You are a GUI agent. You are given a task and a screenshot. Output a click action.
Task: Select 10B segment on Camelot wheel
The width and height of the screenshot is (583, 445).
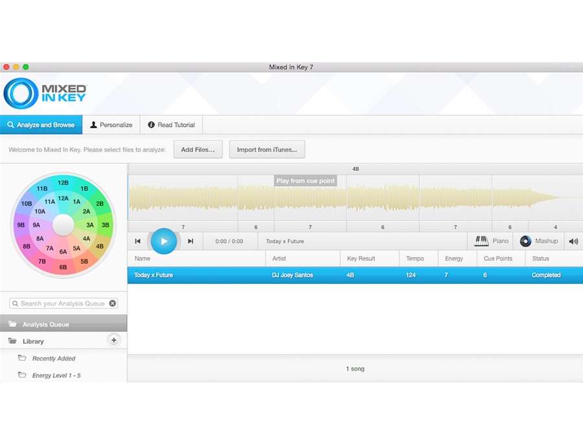[x=27, y=204]
